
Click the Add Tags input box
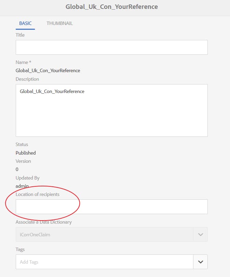103,262
